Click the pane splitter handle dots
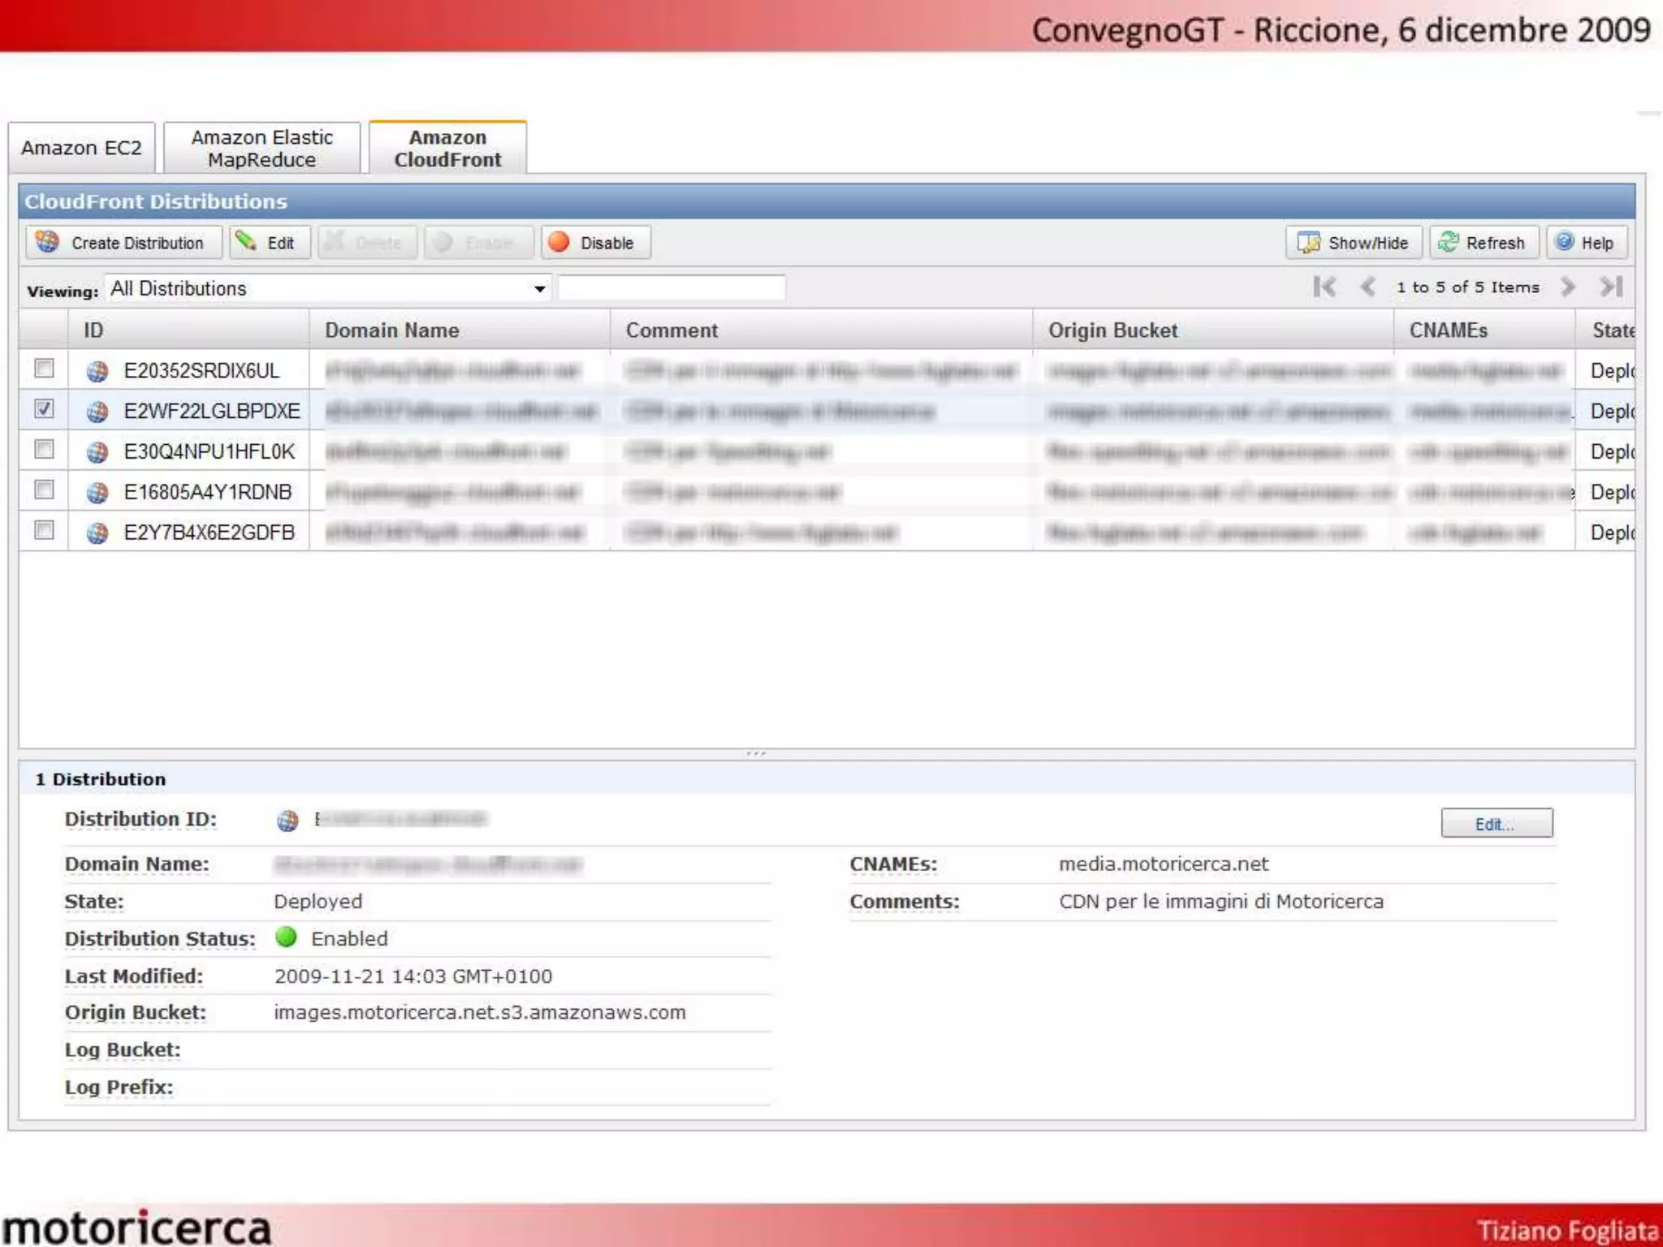Screen dimensions: 1663x1247 click(756, 753)
